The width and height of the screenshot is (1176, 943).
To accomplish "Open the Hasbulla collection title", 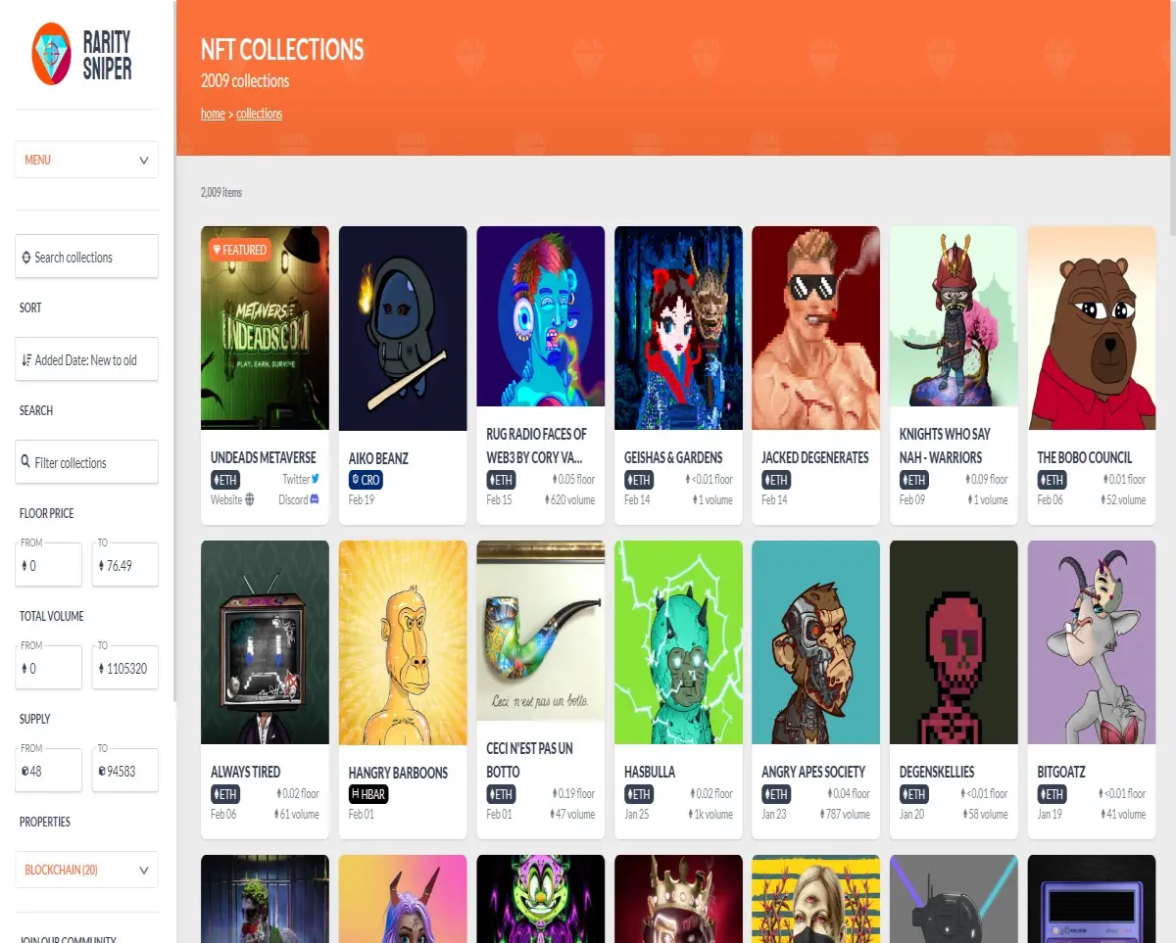I will click(x=650, y=772).
